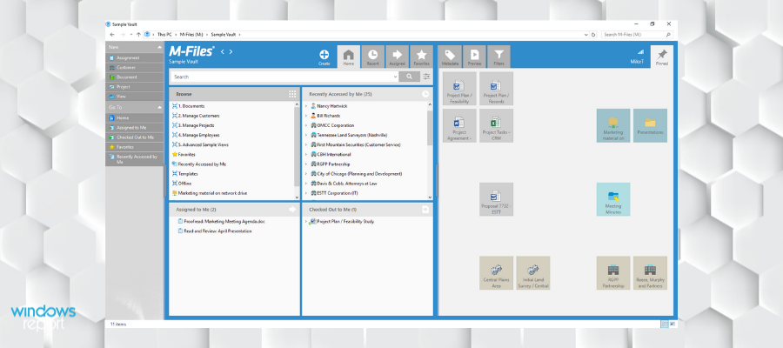Image resolution: width=783 pixels, height=348 pixels.
Task: Expand Tennessee Land Surveyors (Nashville)
Action: (x=306, y=135)
